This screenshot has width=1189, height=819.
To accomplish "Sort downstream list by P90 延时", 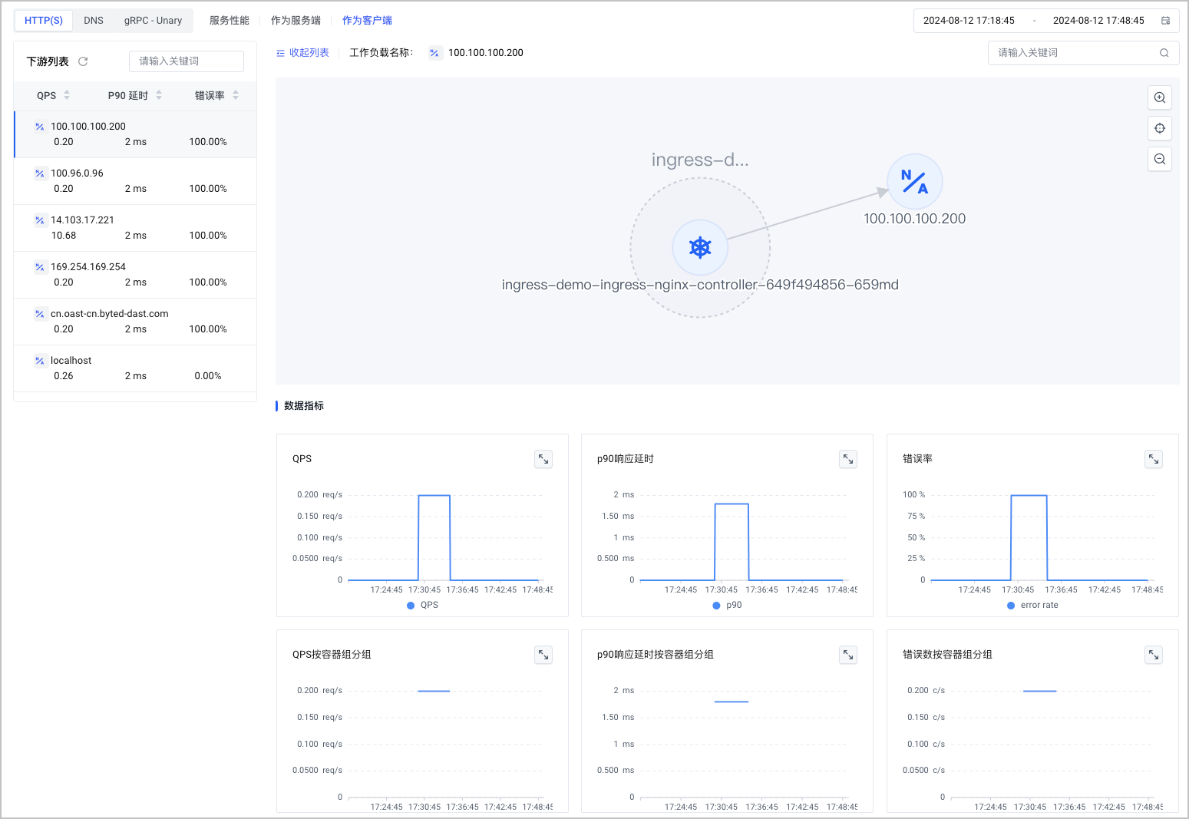I will [x=135, y=95].
